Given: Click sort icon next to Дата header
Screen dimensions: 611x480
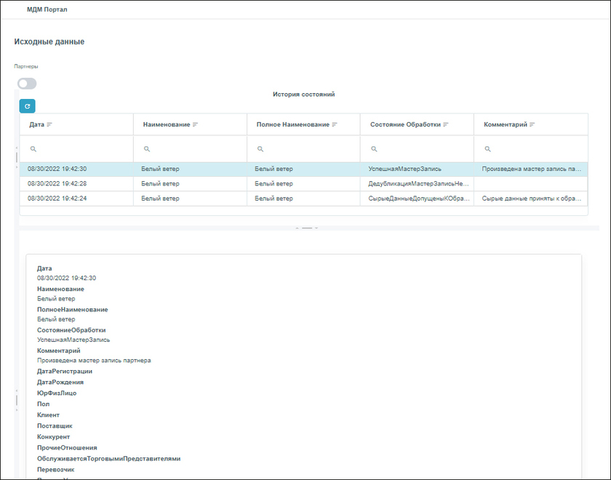Looking at the screenshot, I should [49, 125].
